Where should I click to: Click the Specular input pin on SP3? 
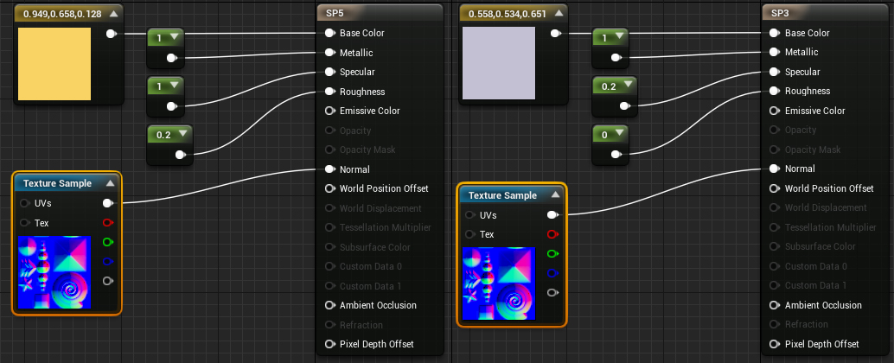pyautogui.click(x=775, y=72)
